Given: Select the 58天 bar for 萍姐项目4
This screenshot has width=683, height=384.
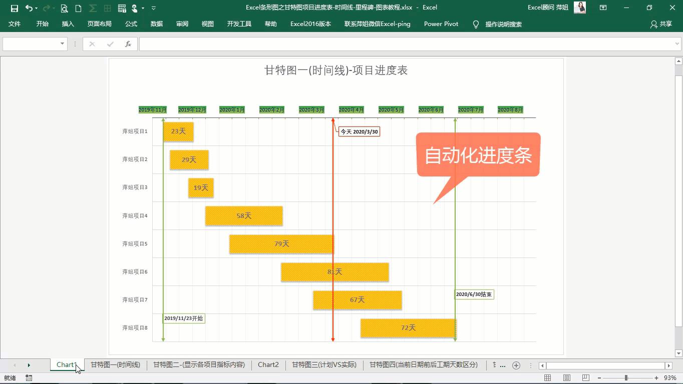Looking at the screenshot, I should coord(244,216).
